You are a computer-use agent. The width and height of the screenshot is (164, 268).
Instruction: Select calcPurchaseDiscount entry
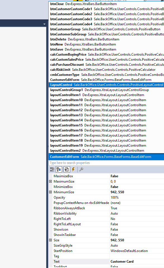pos(106,65)
